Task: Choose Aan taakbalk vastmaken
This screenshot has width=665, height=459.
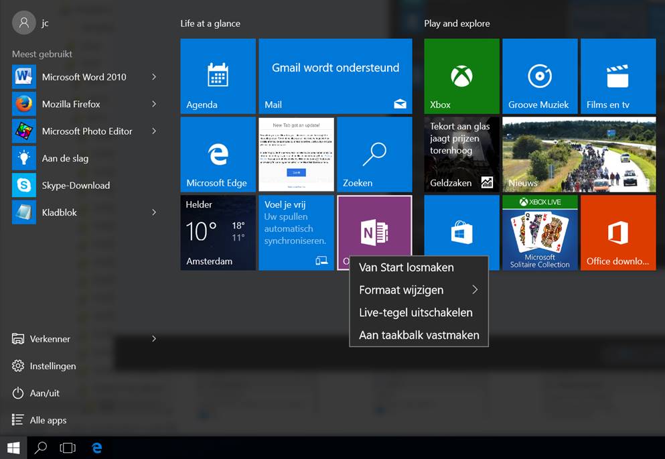Action: click(x=418, y=335)
